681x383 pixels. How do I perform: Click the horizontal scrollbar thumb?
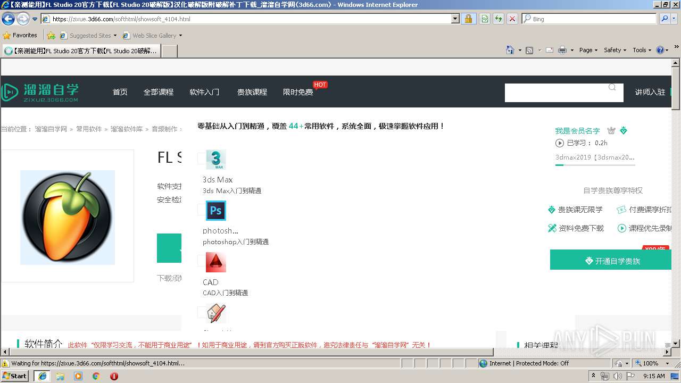251,352
